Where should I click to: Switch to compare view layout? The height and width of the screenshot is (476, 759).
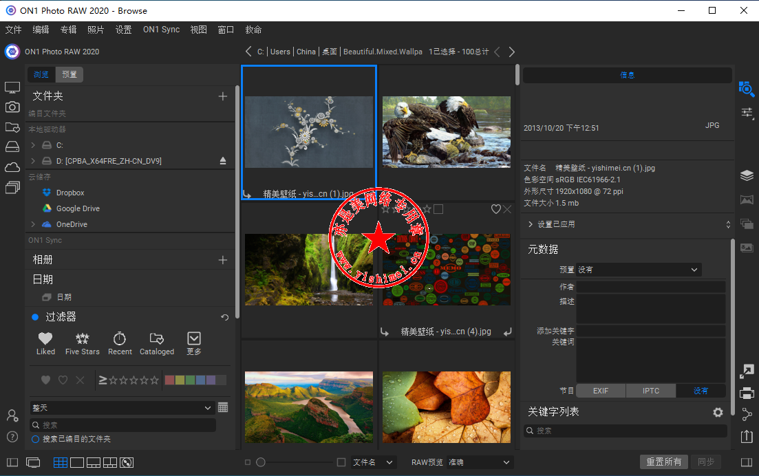click(110, 462)
